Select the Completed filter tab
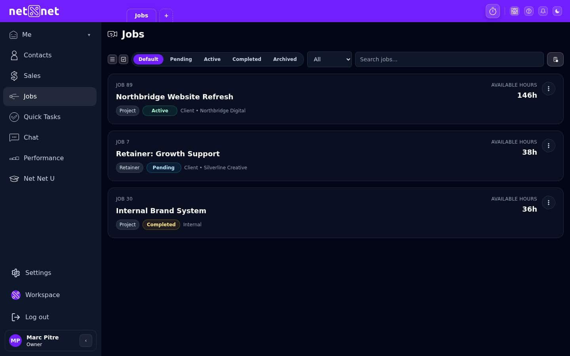 [247, 59]
